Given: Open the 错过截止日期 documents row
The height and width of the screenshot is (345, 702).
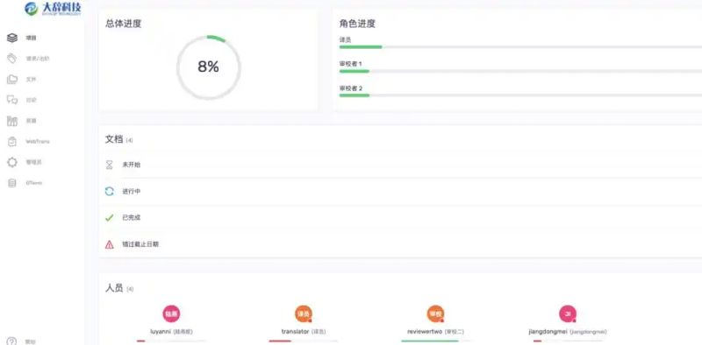Looking at the screenshot, I should point(400,244).
